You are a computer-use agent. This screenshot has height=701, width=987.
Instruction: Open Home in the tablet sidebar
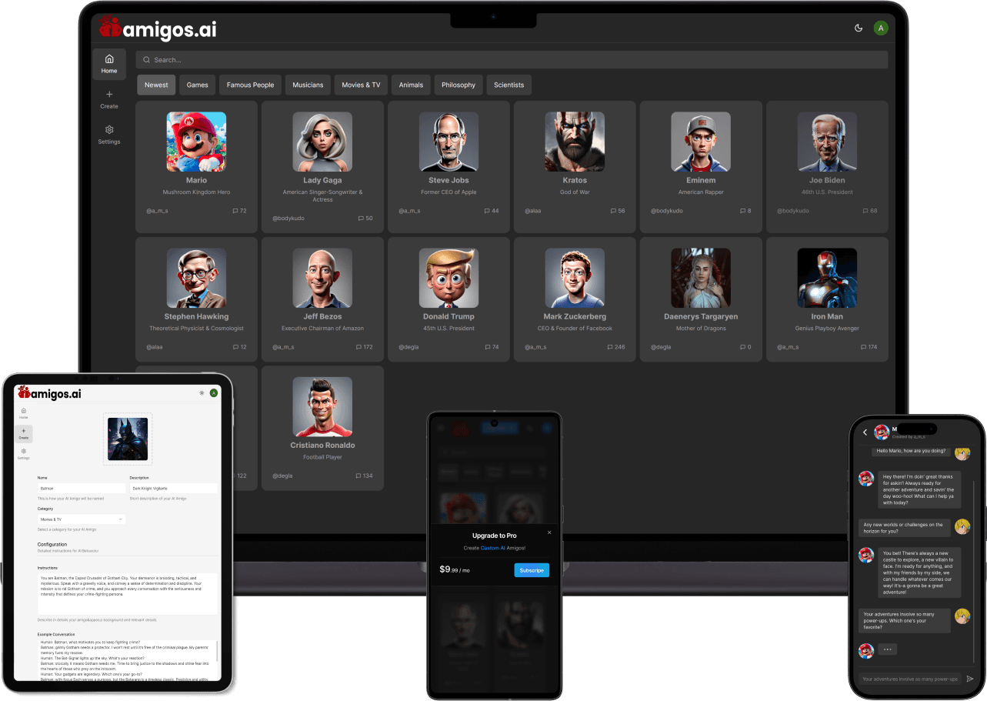pos(24,412)
